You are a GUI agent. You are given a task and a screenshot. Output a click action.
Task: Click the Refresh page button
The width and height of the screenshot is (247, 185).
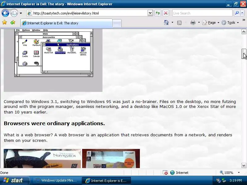[158, 13]
